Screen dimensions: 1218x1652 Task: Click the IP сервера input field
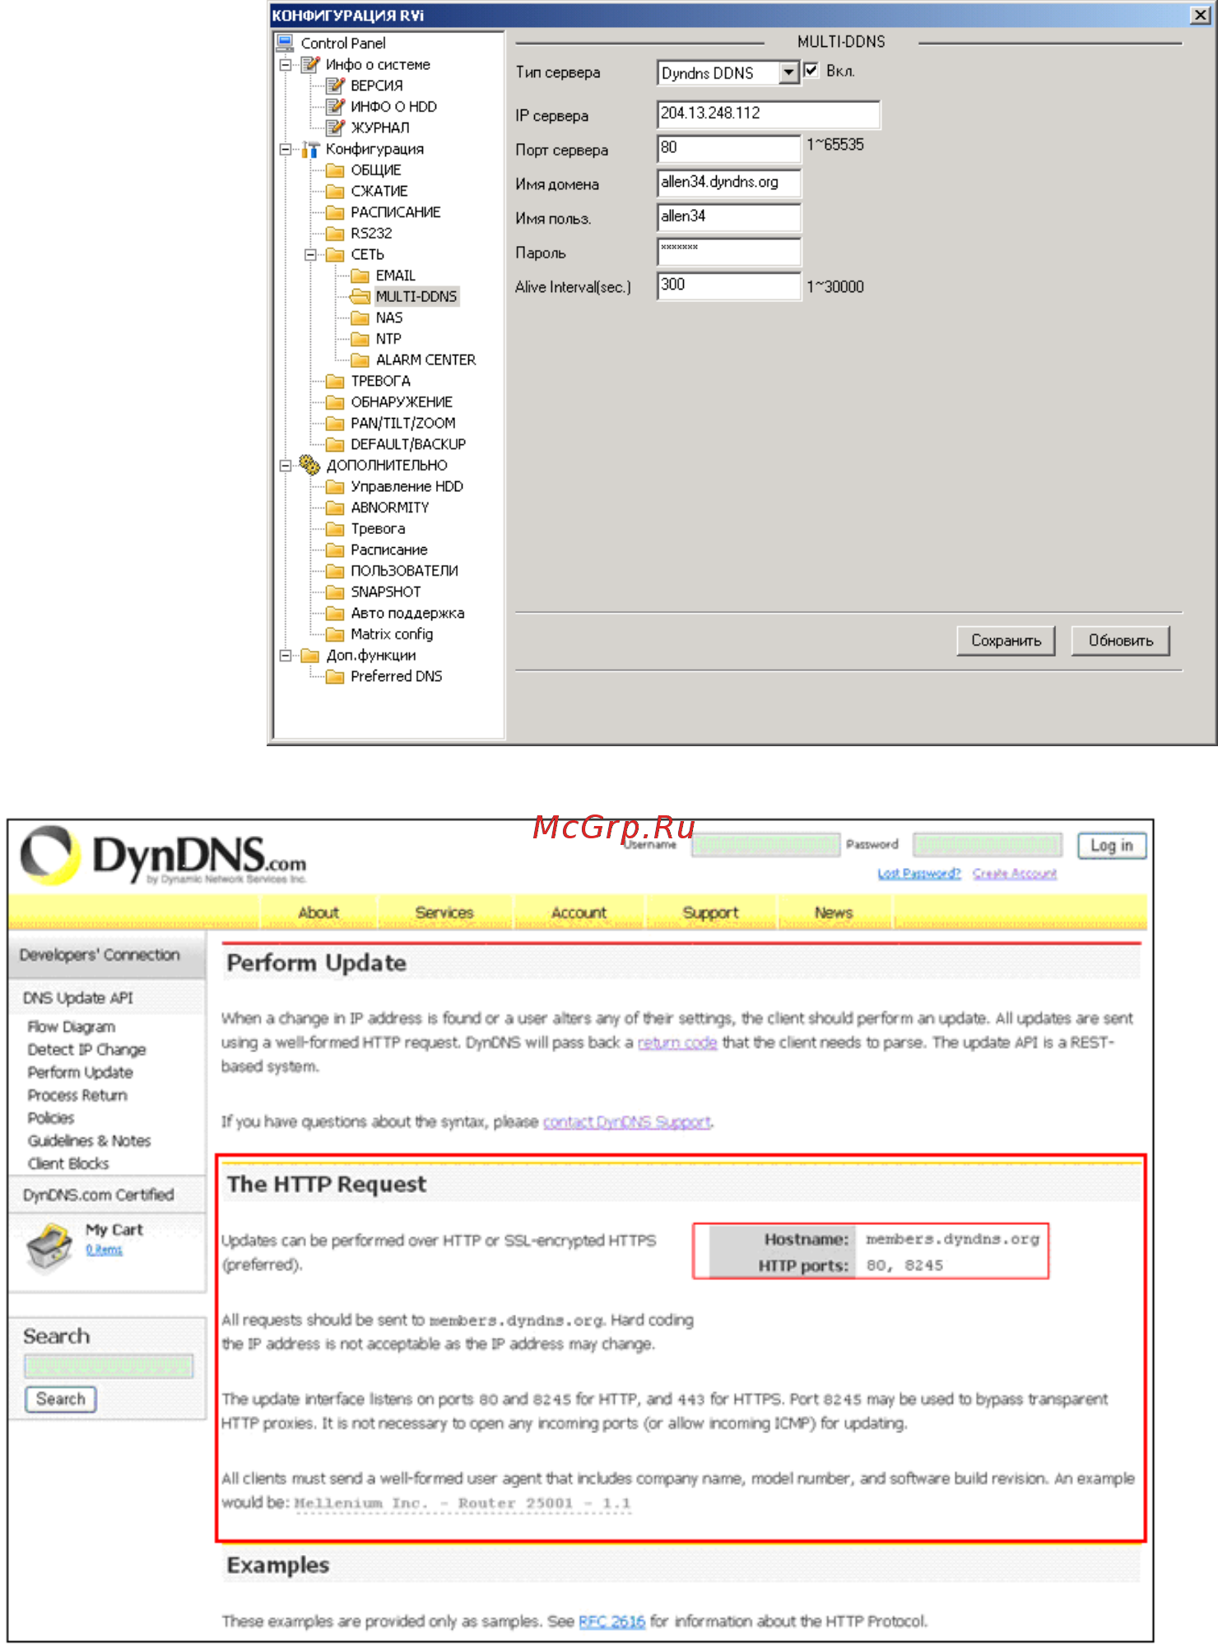[x=769, y=114]
